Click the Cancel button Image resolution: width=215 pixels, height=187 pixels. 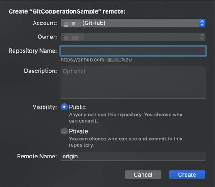[x=143, y=175]
